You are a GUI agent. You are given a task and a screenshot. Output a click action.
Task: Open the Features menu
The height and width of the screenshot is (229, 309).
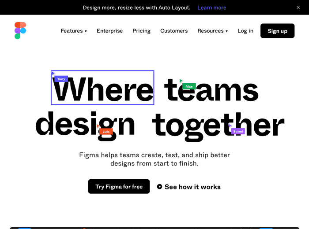coord(74,31)
